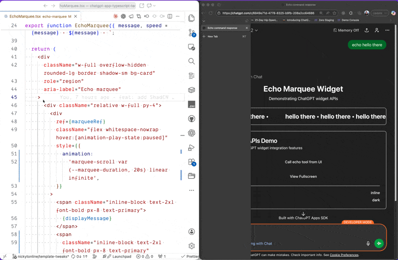Viewport: 398px width, 260px height.
Task: Go back in VS Code navigation
Action: [45, 5]
